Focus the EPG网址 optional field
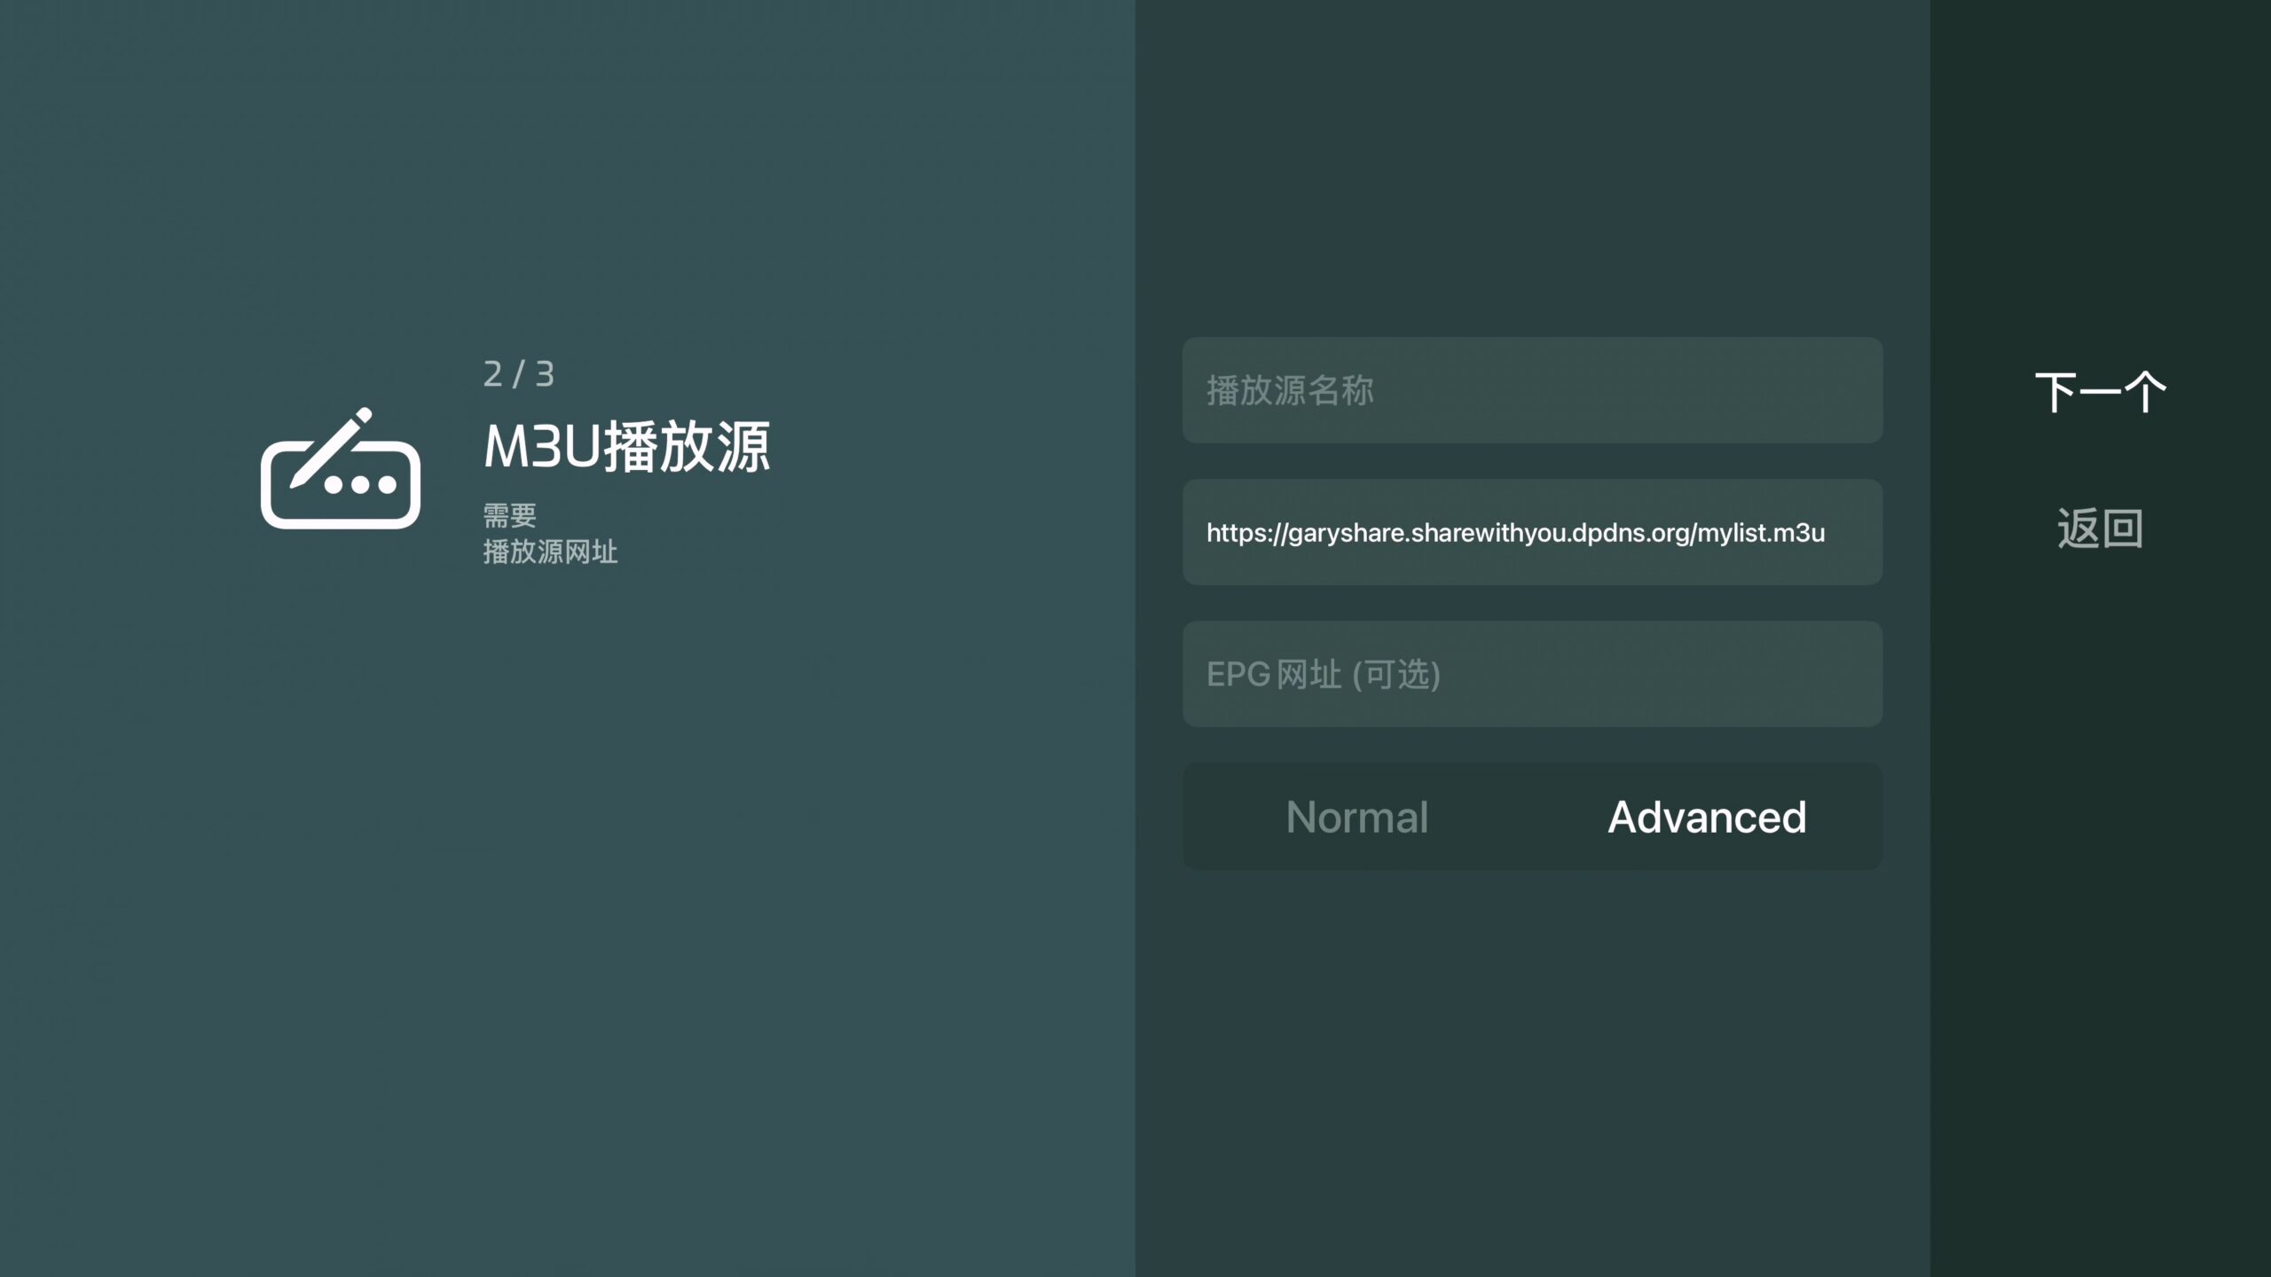Viewport: 2271px width, 1277px height. coord(1532,674)
